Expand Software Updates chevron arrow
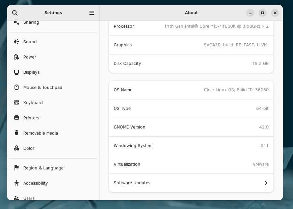The width and height of the screenshot is (293, 209). click(266, 183)
